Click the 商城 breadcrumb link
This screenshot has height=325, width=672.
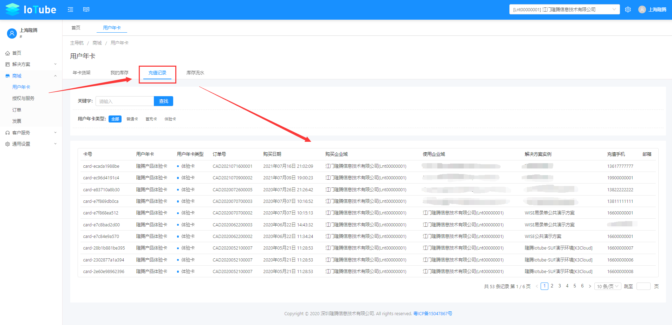pos(97,43)
